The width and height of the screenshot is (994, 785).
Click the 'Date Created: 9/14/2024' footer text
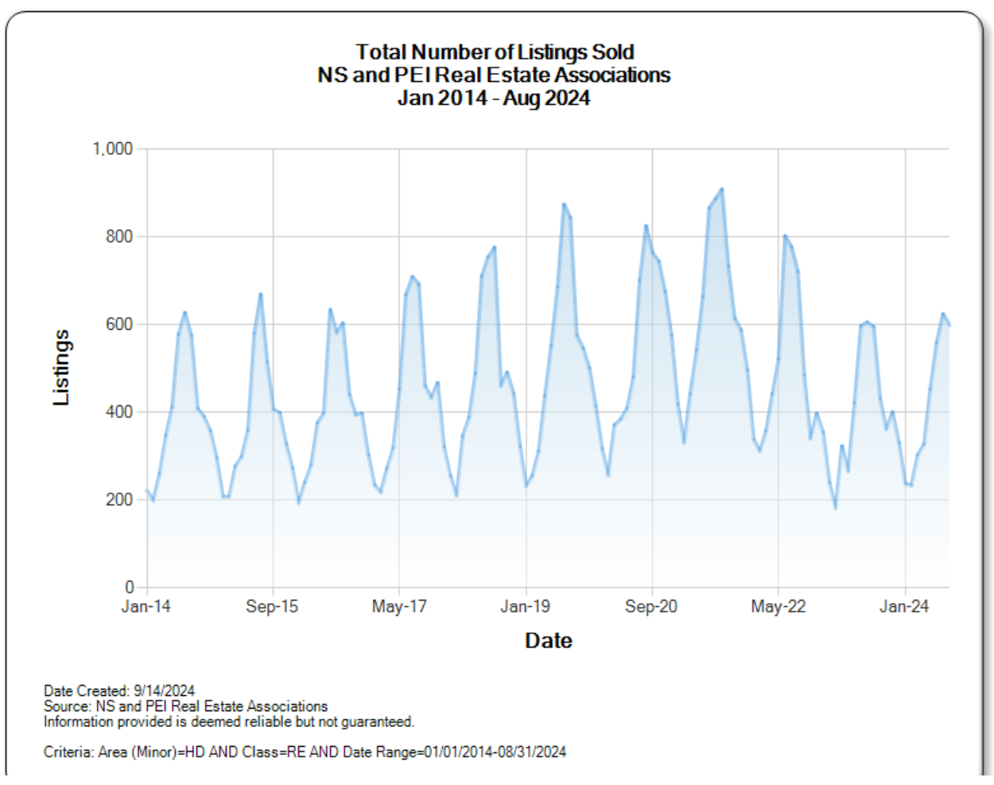pyautogui.click(x=119, y=690)
